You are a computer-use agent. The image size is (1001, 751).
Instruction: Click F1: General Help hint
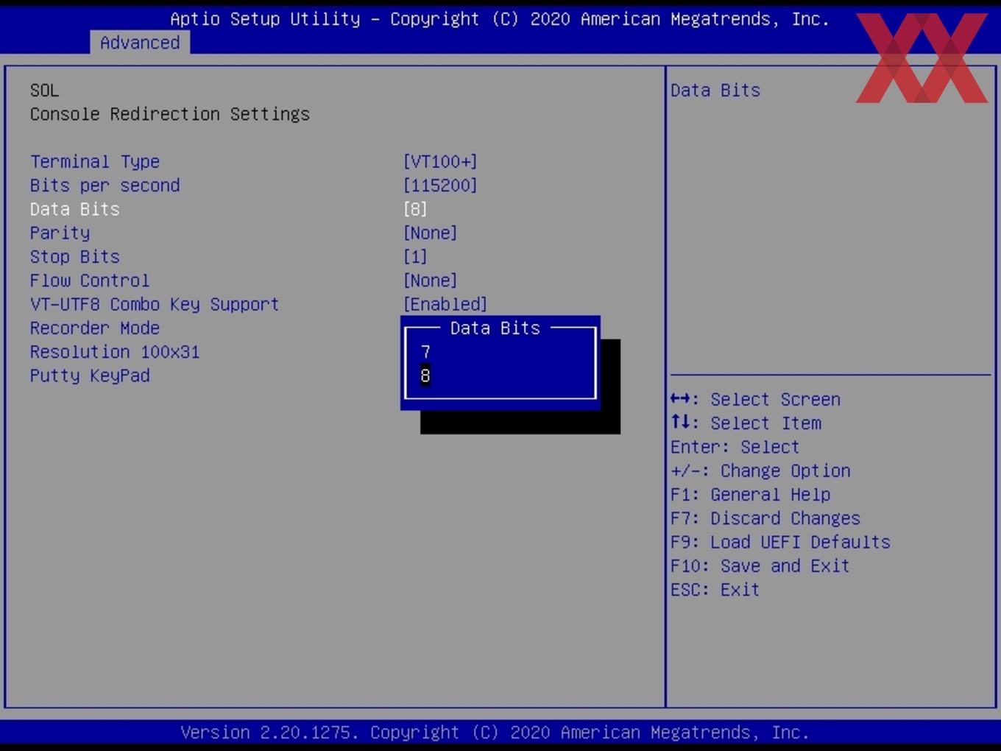click(x=751, y=495)
